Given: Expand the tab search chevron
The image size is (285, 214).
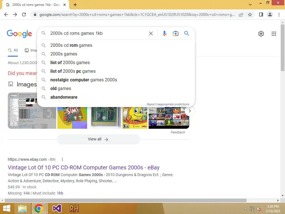Looking at the screenshot, I should (x=250, y=5).
